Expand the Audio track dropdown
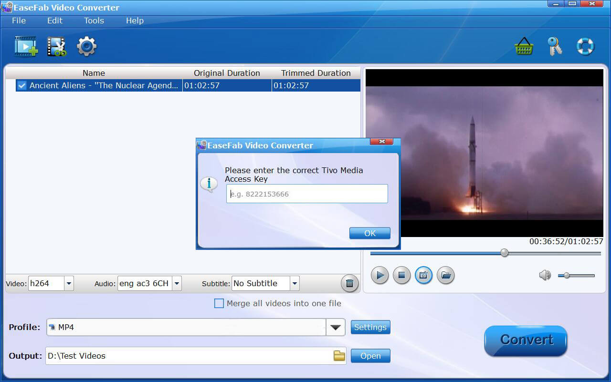 [177, 283]
